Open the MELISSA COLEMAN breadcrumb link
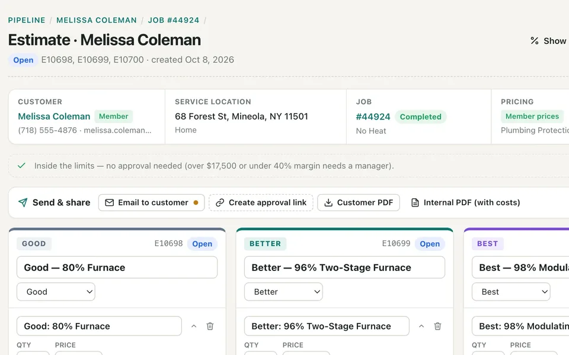This screenshot has height=355, width=569. [x=97, y=20]
